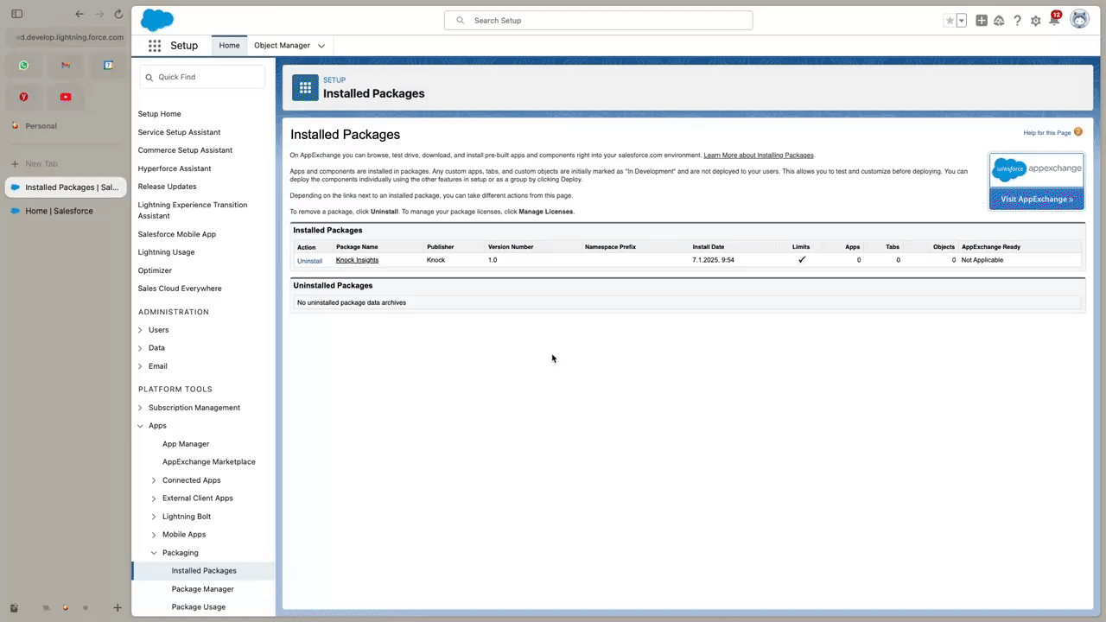The image size is (1106, 622).
Task: Expand the Data section
Action: pyautogui.click(x=141, y=348)
